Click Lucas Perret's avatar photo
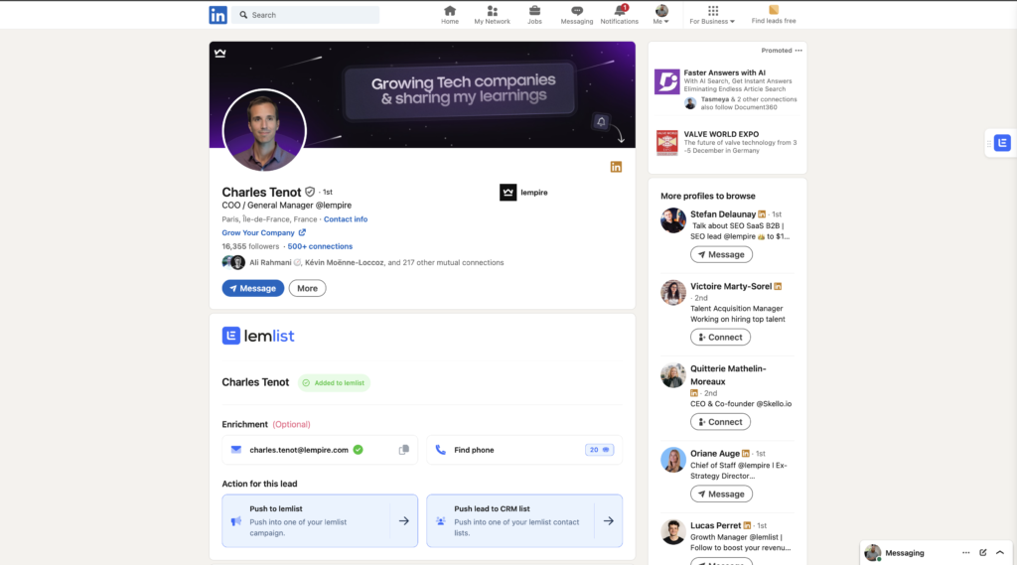The width and height of the screenshot is (1017, 565). 673,532
